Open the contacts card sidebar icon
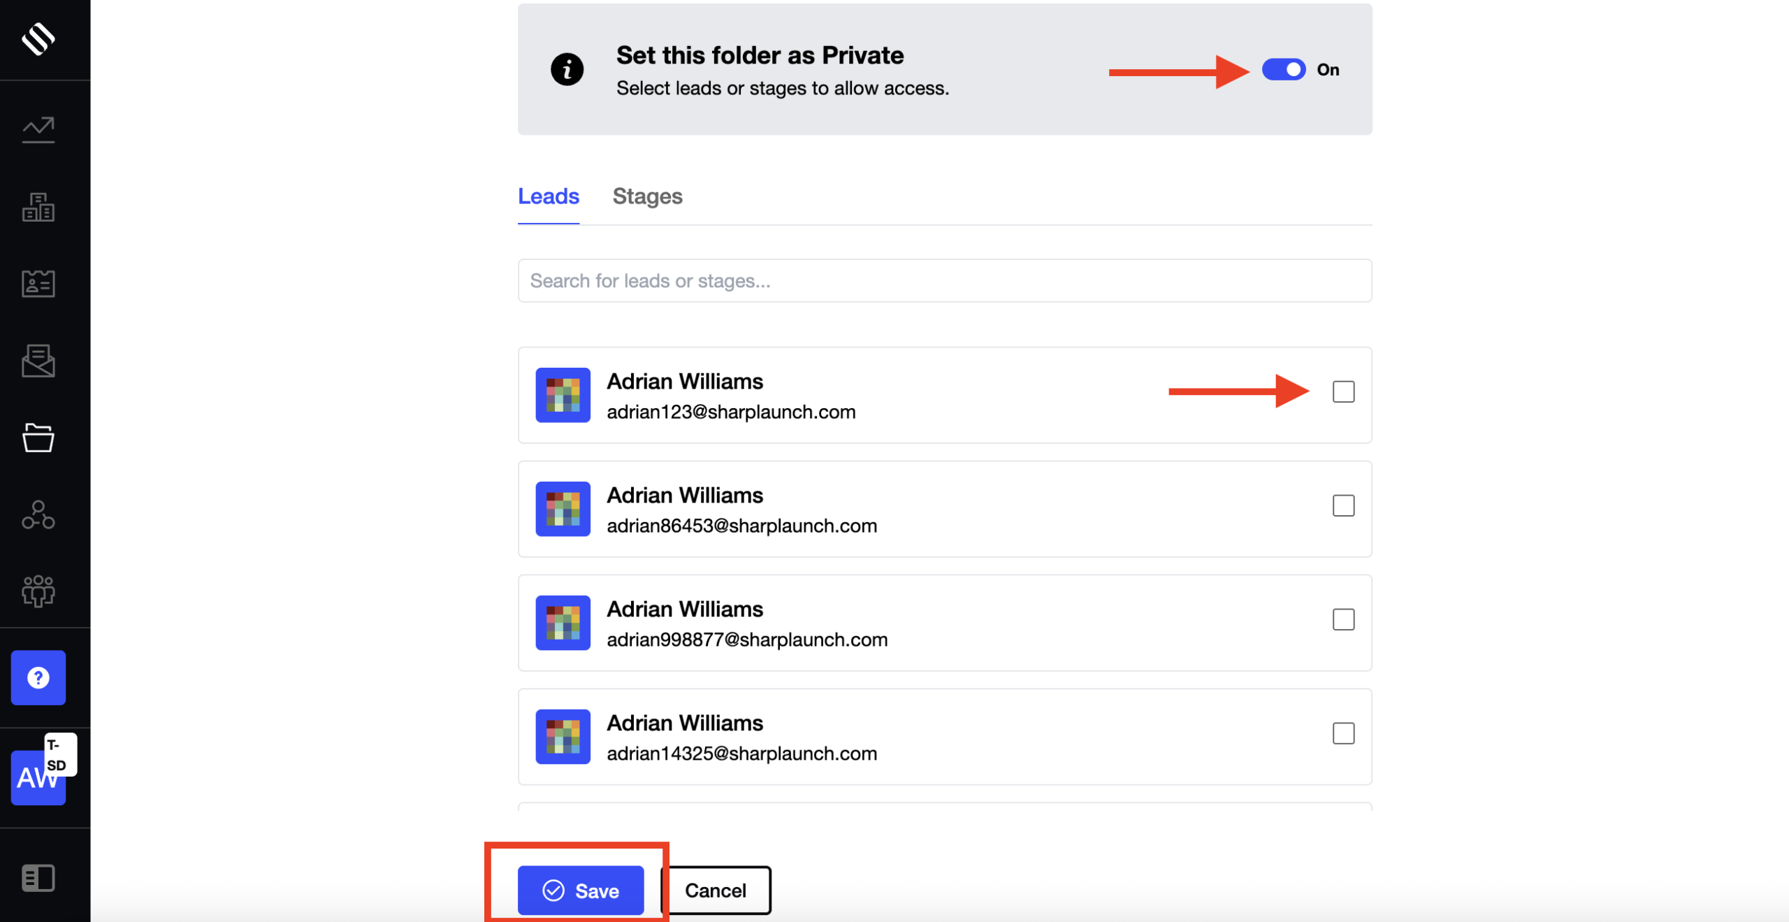This screenshot has width=1789, height=922. coord(38,284)
